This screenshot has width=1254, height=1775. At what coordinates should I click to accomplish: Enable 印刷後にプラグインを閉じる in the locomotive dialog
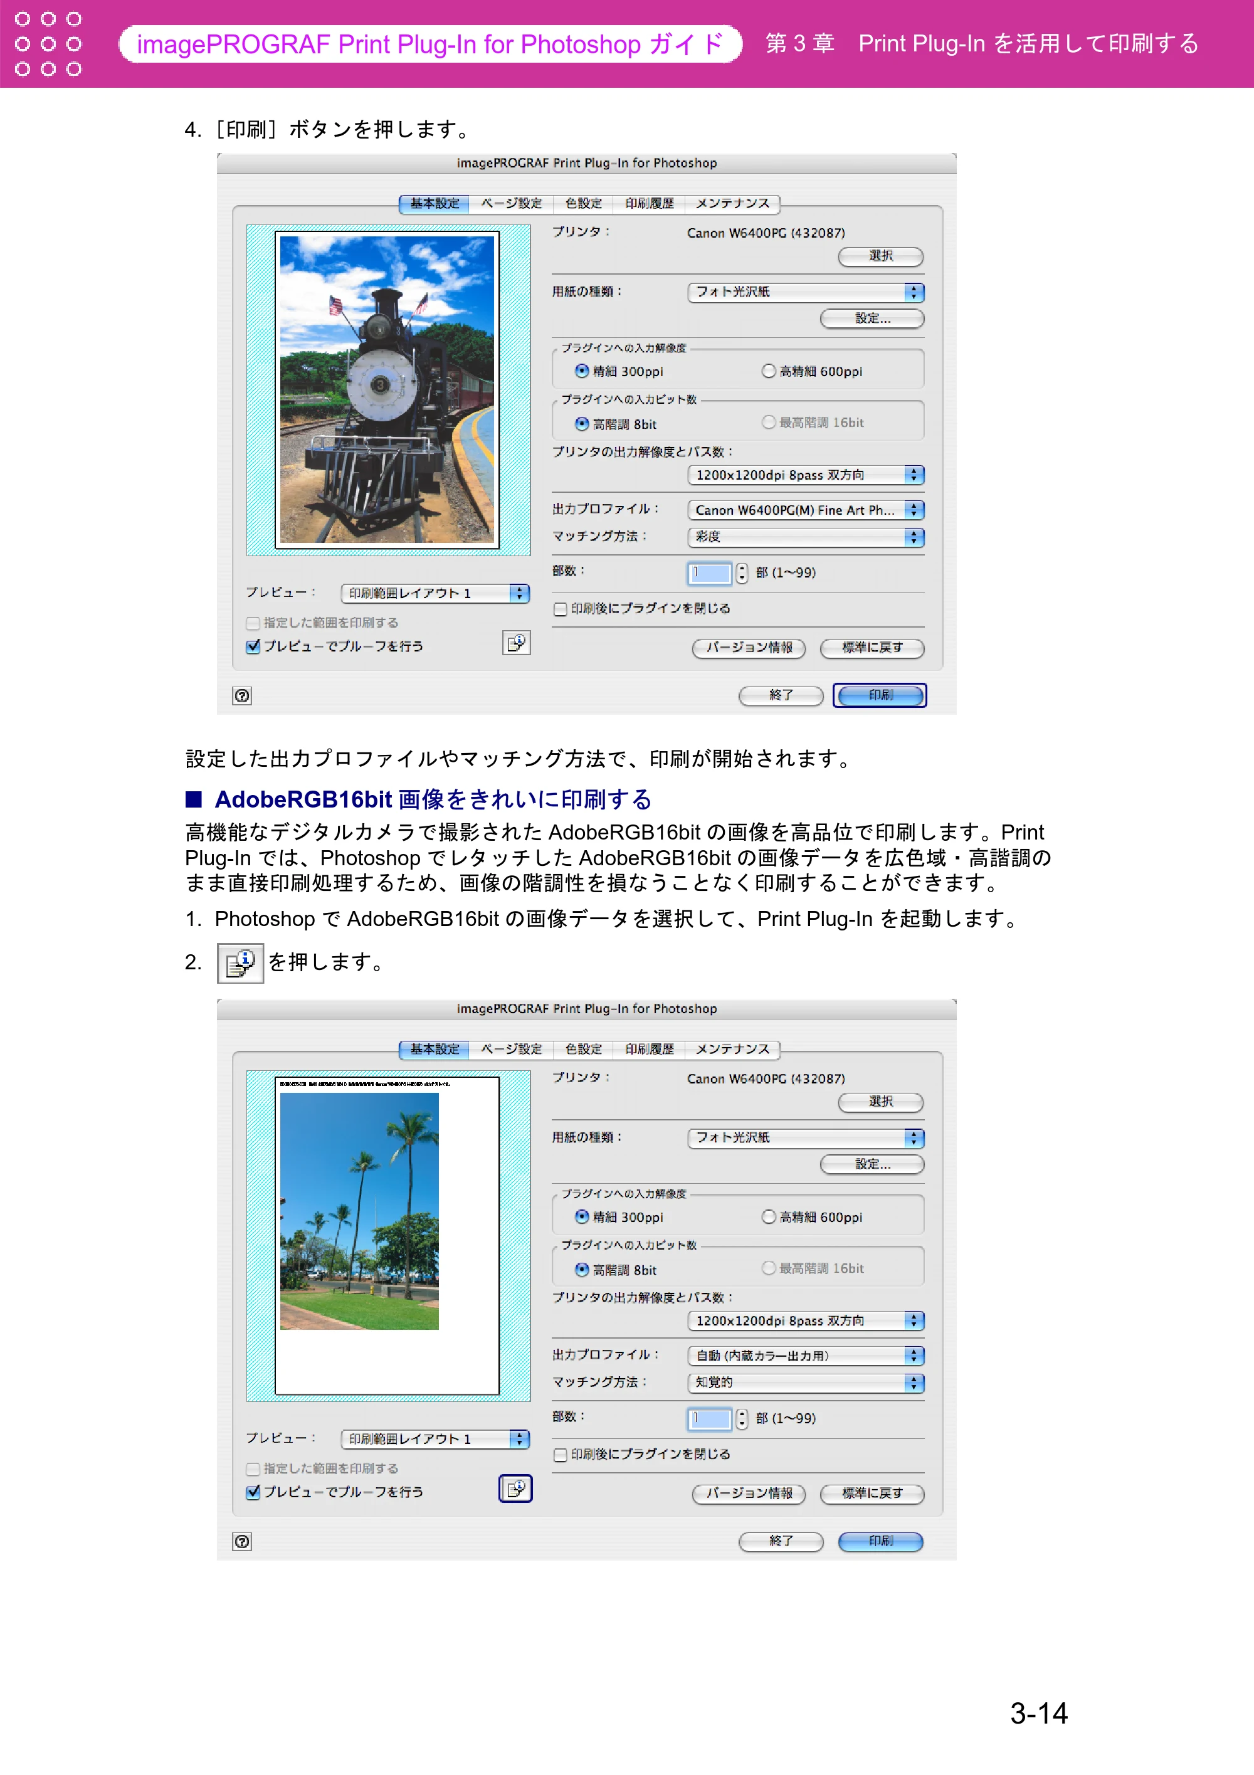point(561,609)
